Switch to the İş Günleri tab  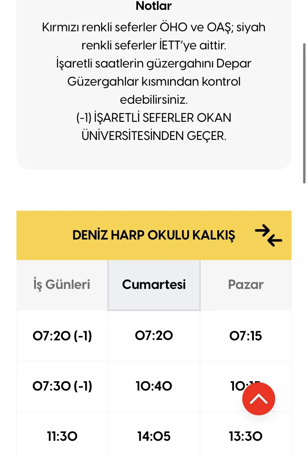pyautogui.click(x=62, y=284)
